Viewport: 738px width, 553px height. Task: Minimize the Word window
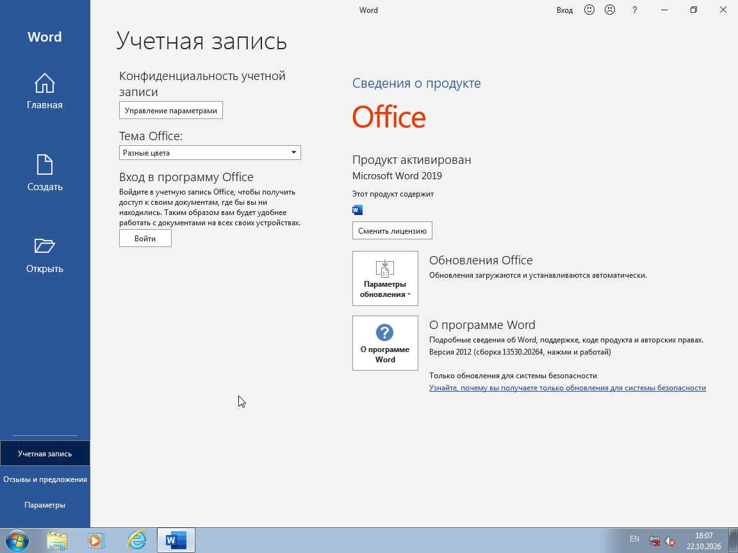pyautogui.click(x=664, y=10)
